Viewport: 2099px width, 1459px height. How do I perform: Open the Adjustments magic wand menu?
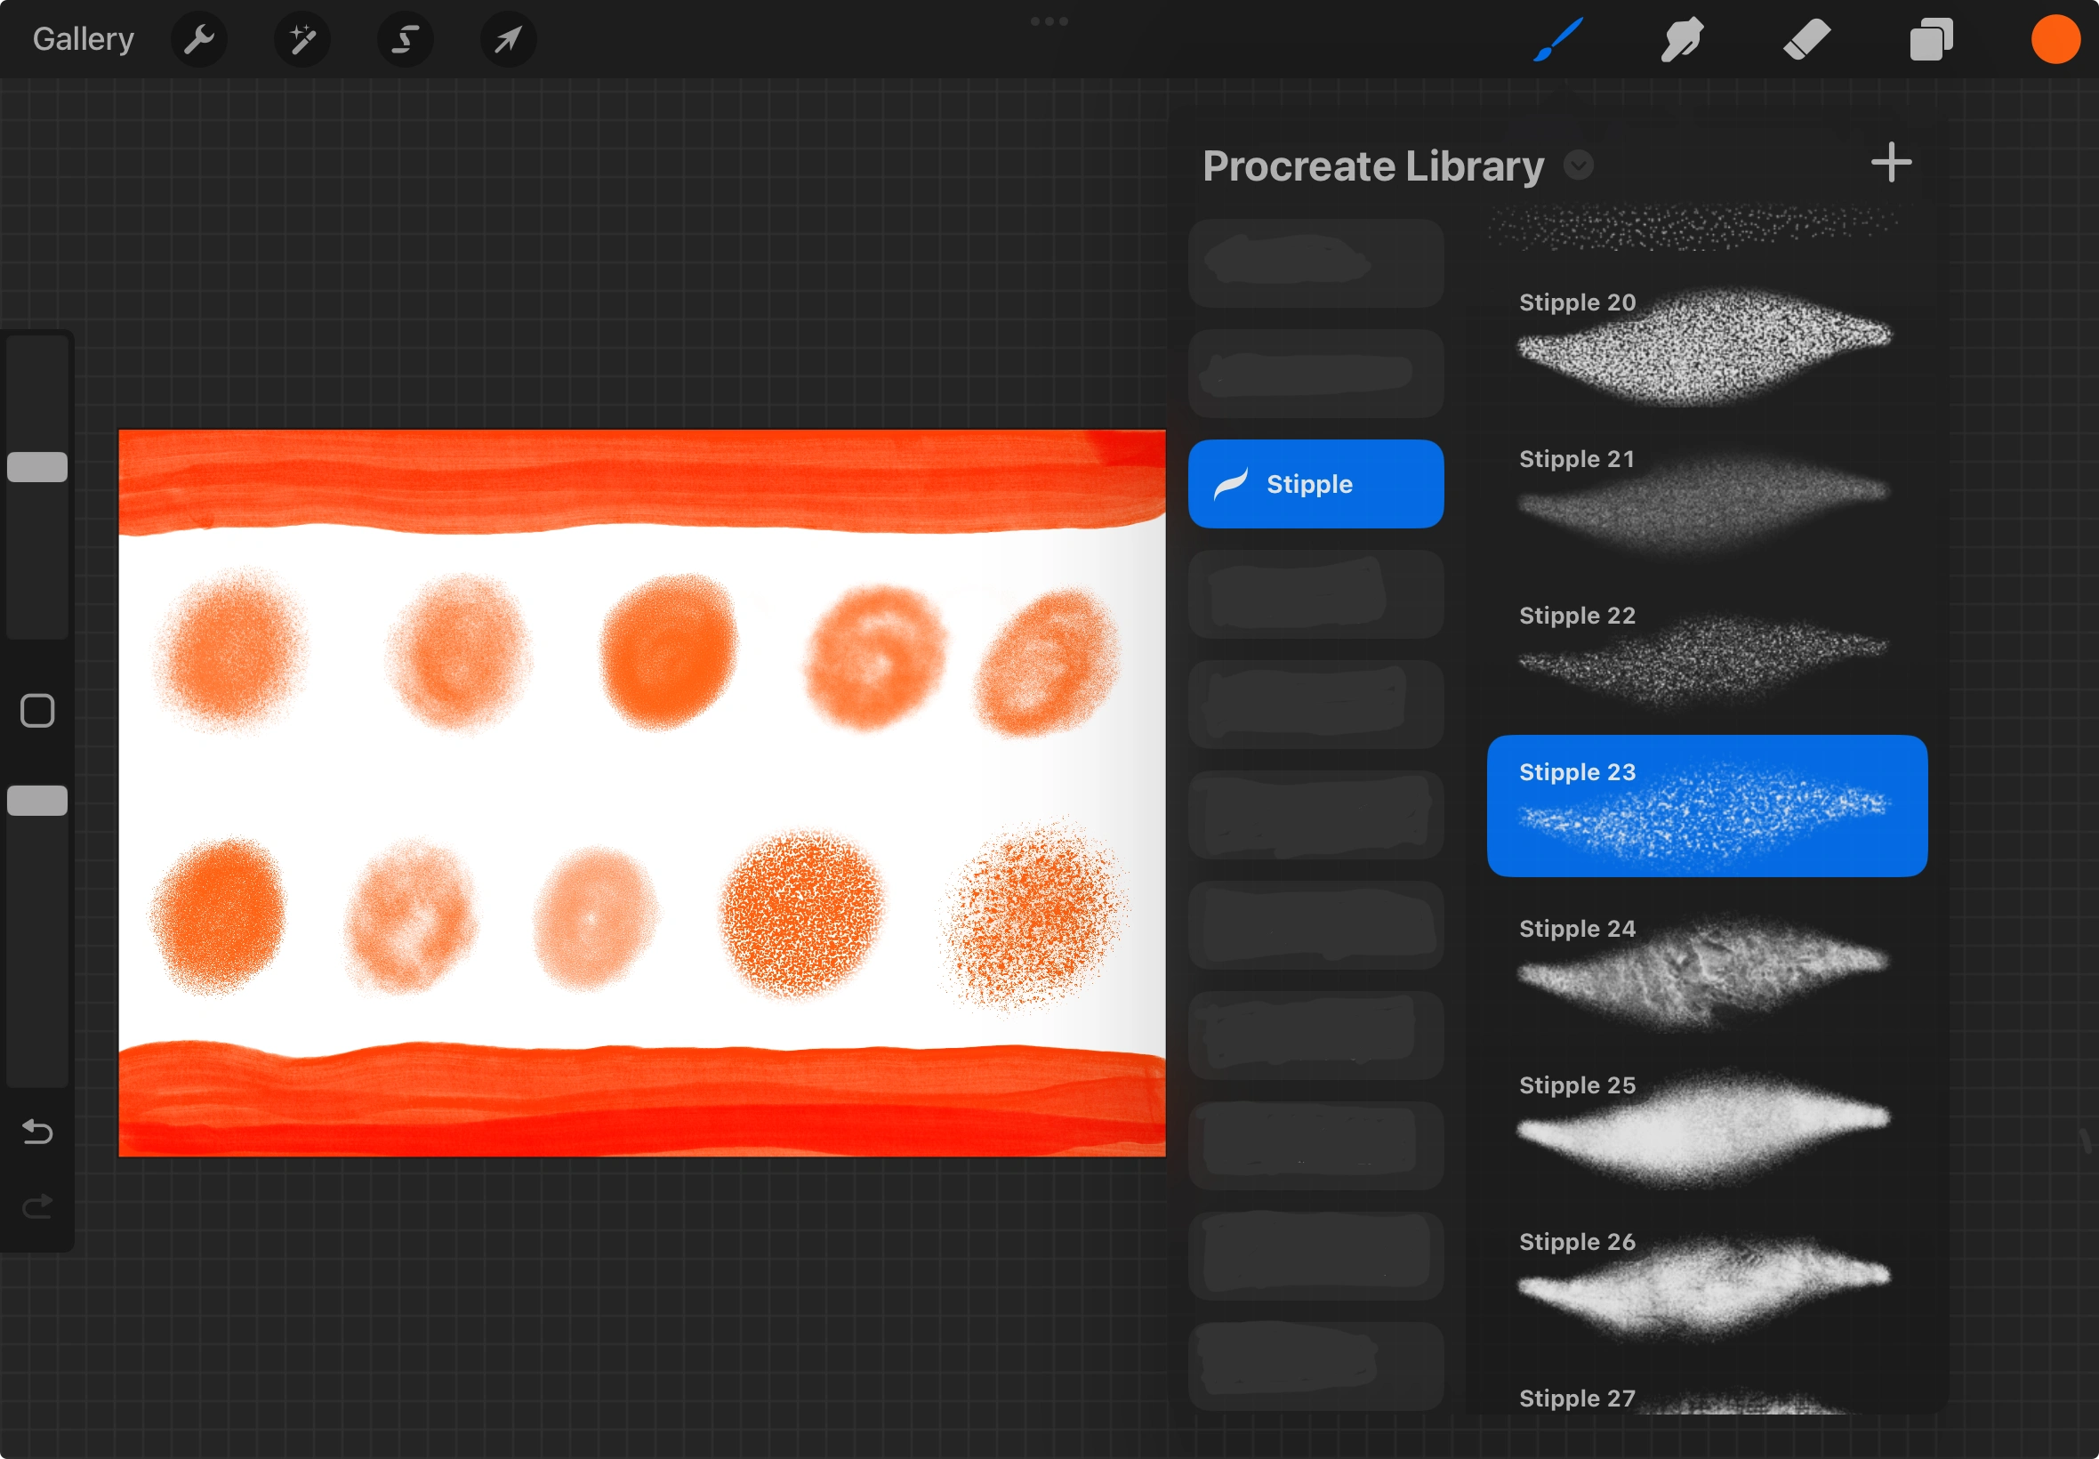click(302, 39)
